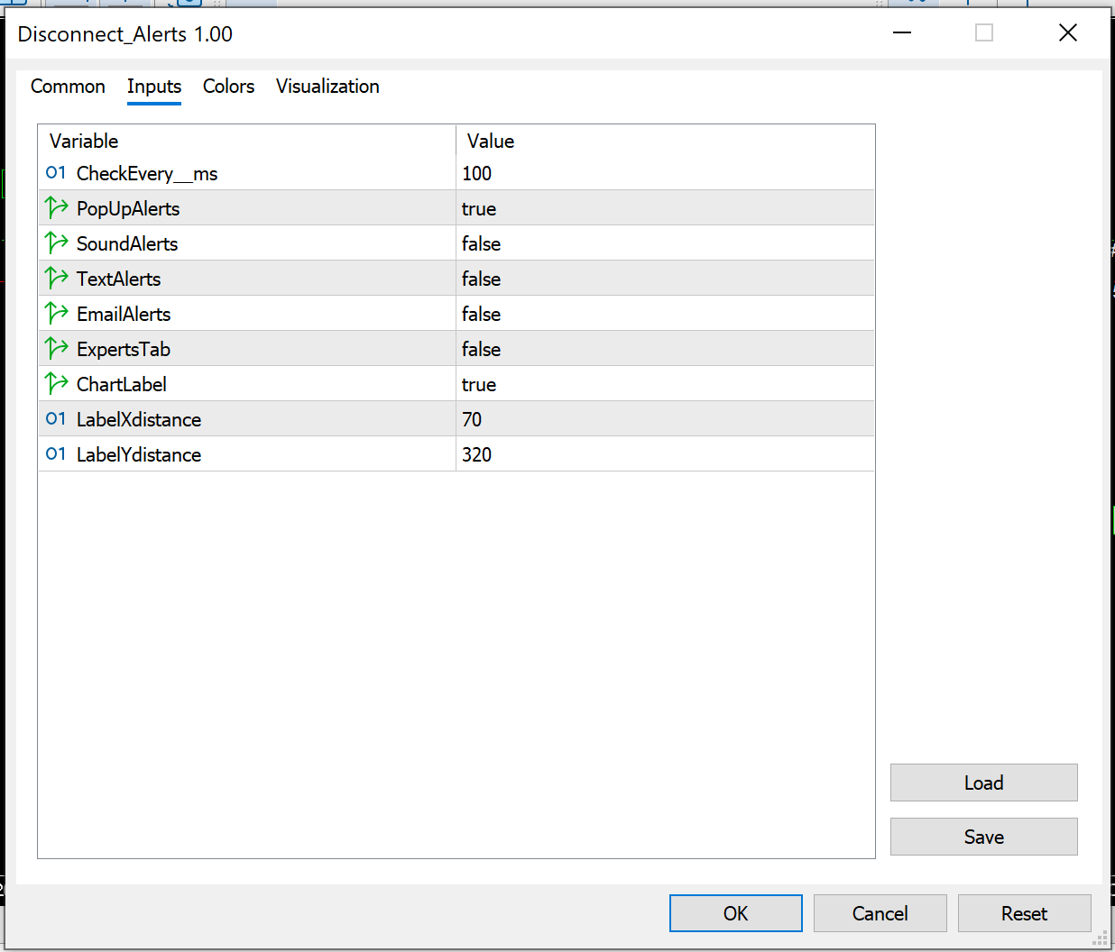This screenshot has width=1115, height=952.
Task: Confirm settings with OK
Action: click(735, 913)
